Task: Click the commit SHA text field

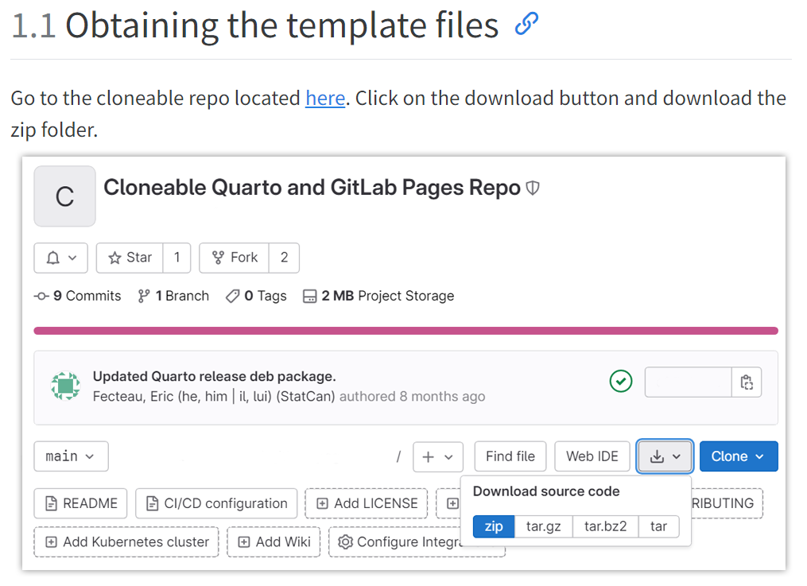Action: 688,382
